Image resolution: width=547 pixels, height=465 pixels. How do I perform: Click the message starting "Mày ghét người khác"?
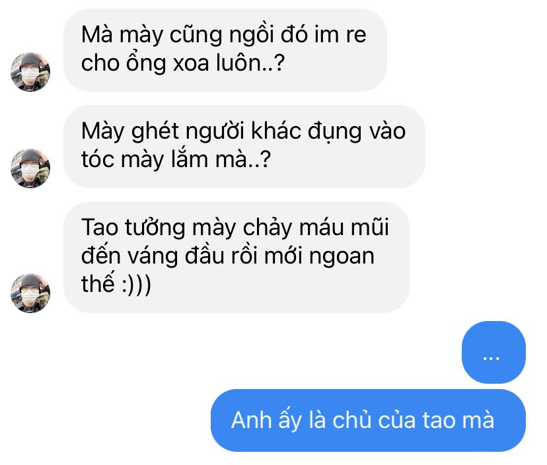point(244,147)
